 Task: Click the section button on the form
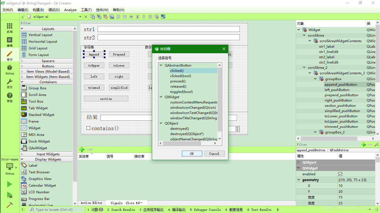click(106, 99)
